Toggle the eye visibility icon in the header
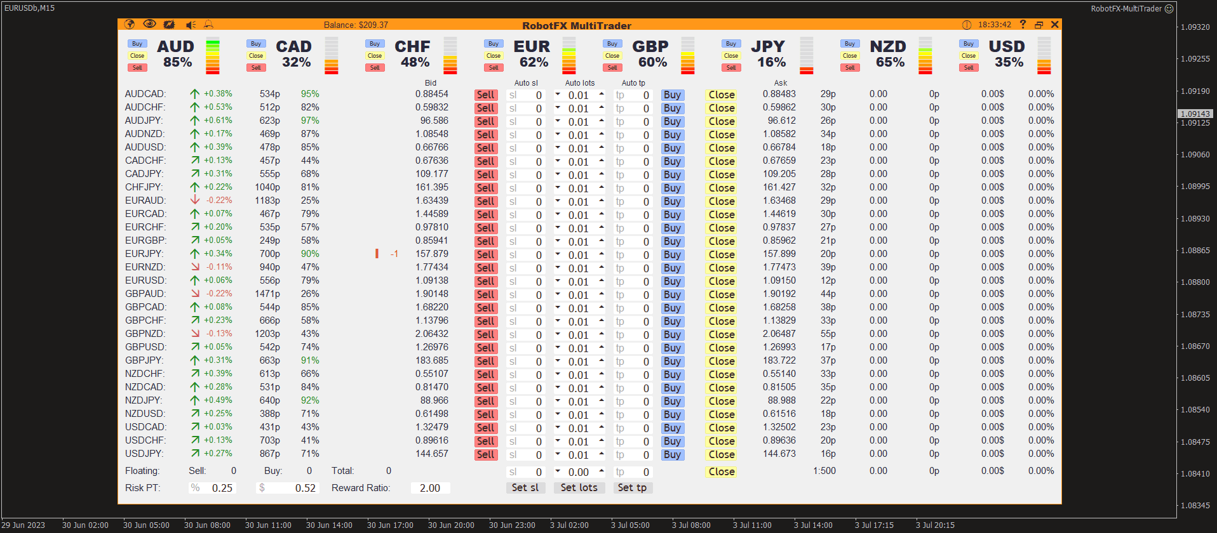 pyautogui.click(x=149, y=24)
